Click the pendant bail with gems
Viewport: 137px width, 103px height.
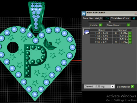pos(37,17)
